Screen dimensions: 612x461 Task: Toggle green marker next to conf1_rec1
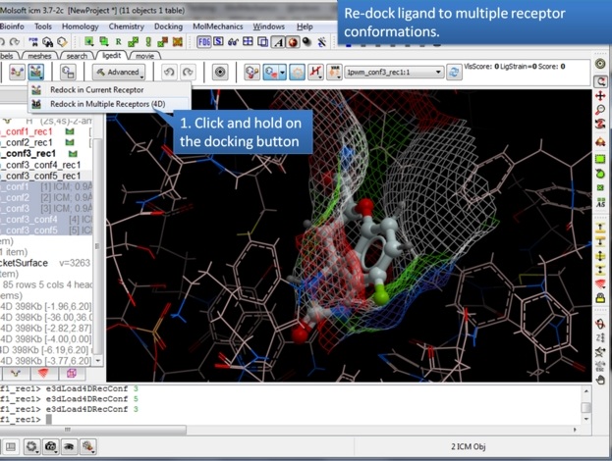click(x=69, y=130)
